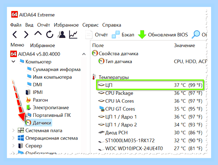Image resolution: width=218 pixels, height=165 pixels.
Task: Open the graph chart tool icon
Action: click(73, 34)
